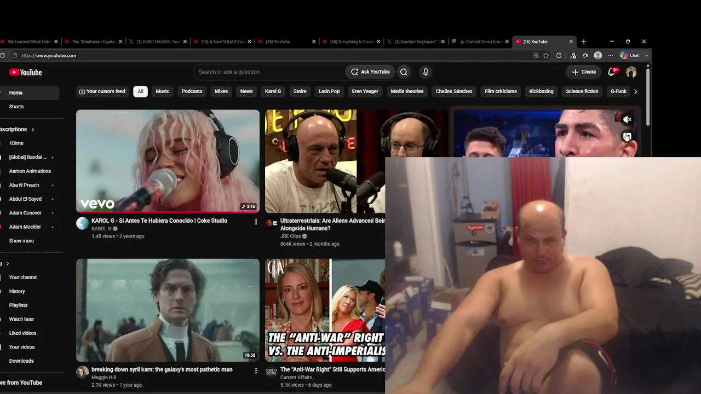Open the browser Settings and more menu
701x394 pixels.
[x=611, y=55]
